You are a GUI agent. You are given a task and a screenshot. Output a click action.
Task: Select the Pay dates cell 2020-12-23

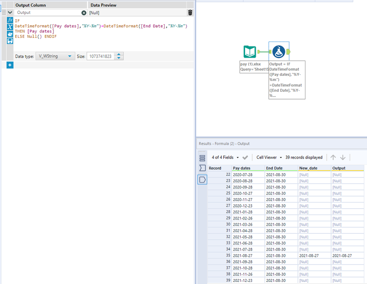pyautogui.click(x=248, y=206)
